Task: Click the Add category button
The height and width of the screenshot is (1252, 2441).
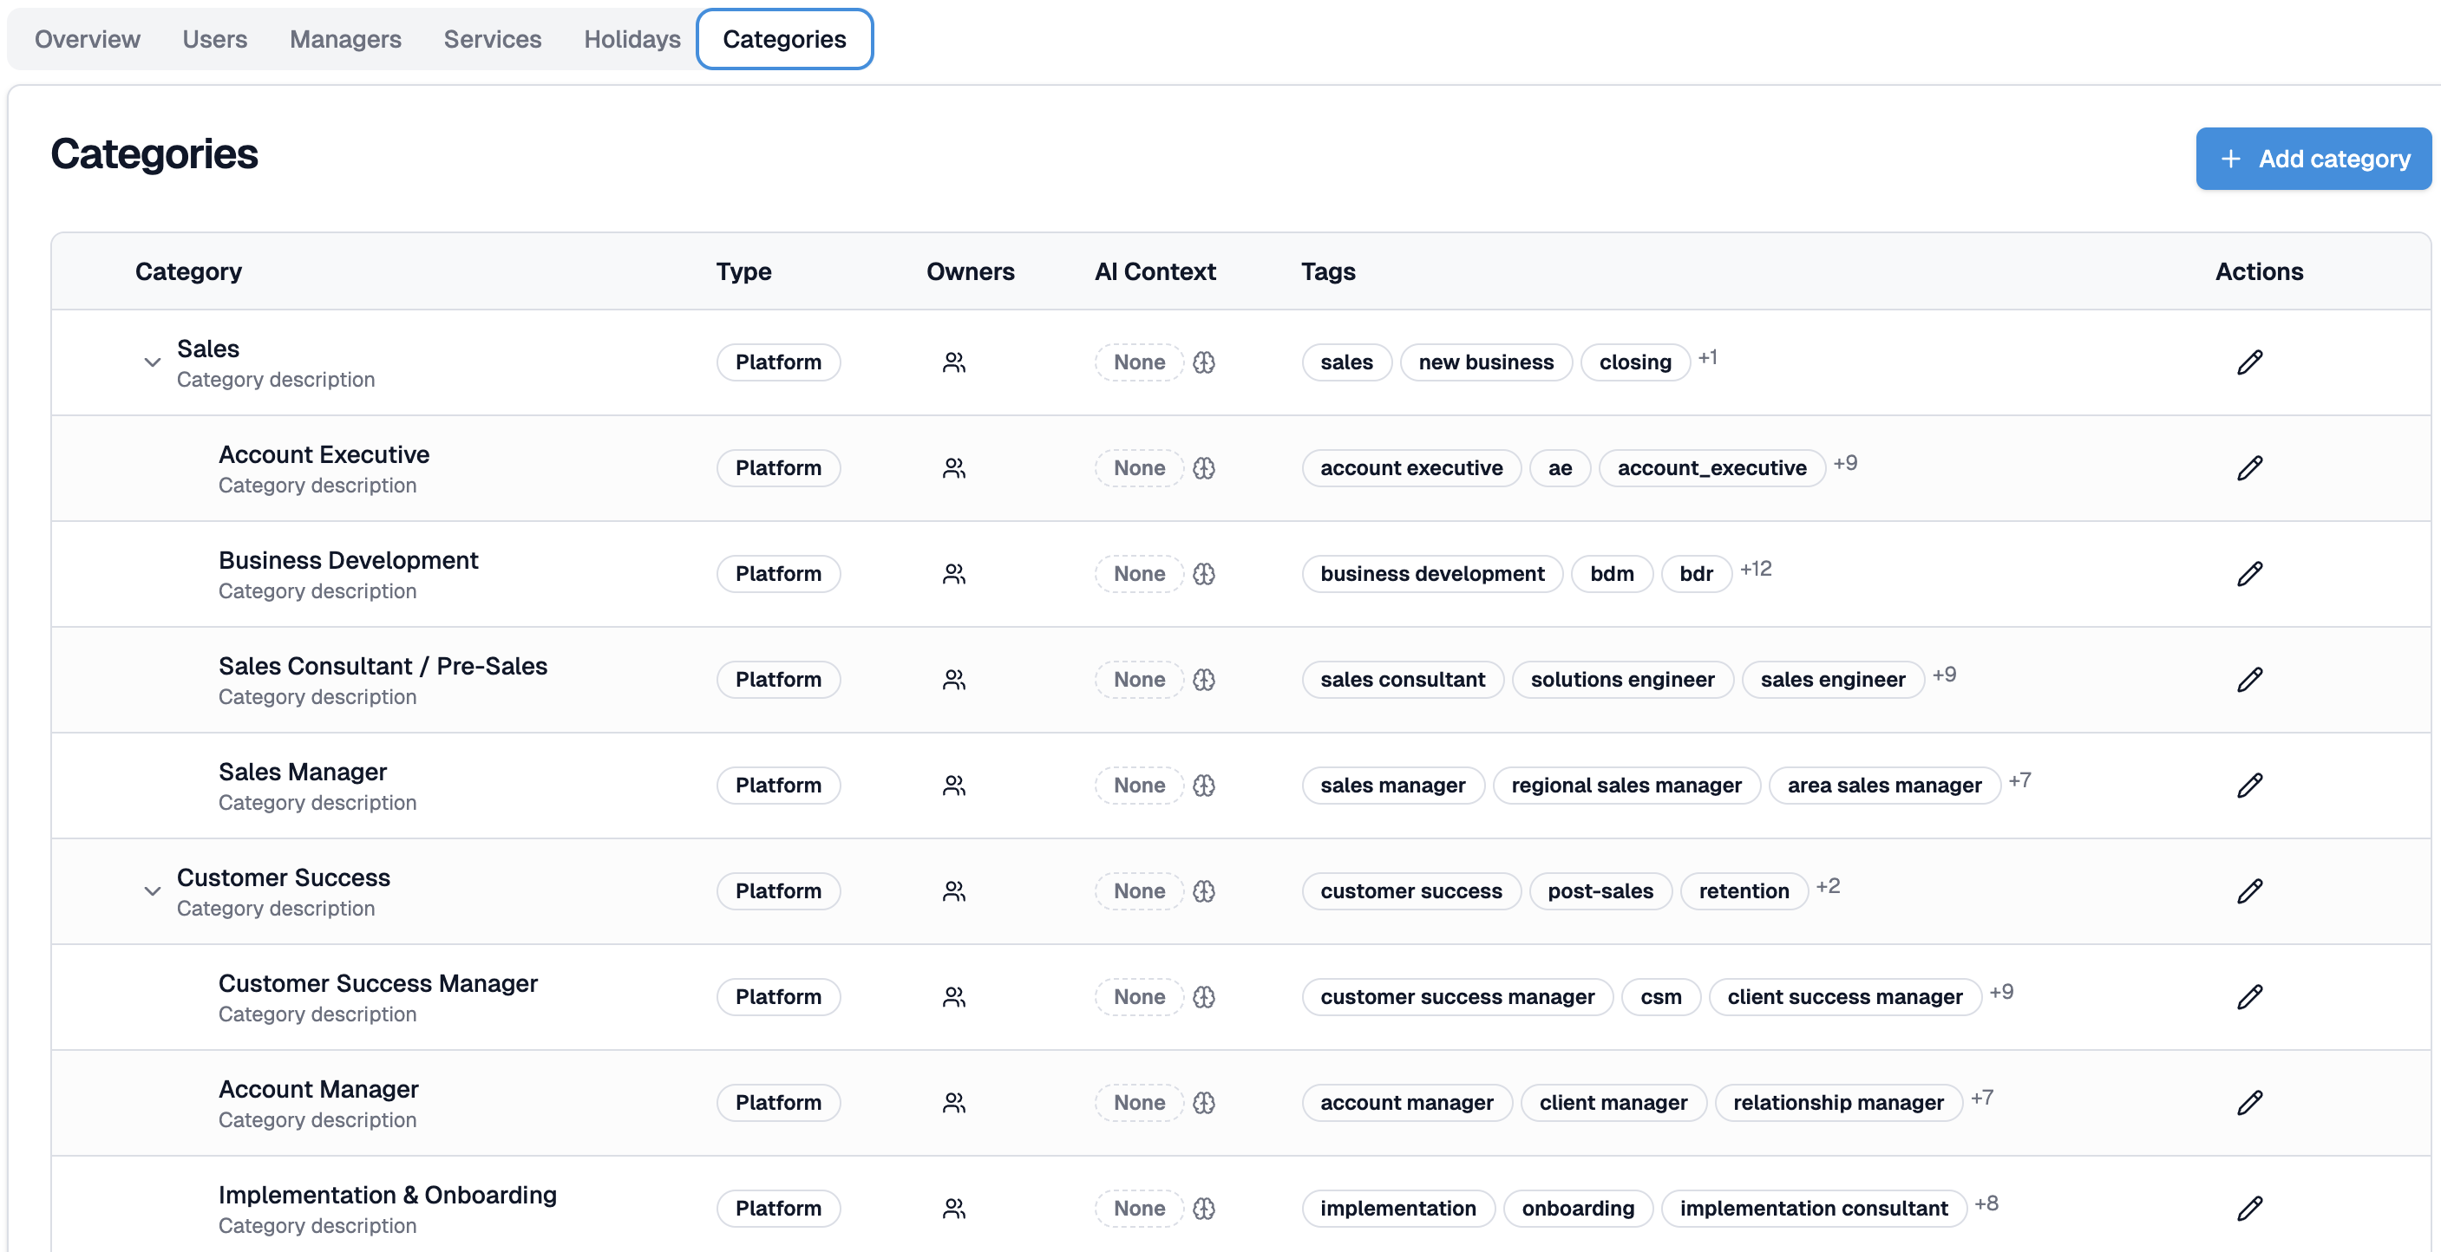Action: 2313,158
